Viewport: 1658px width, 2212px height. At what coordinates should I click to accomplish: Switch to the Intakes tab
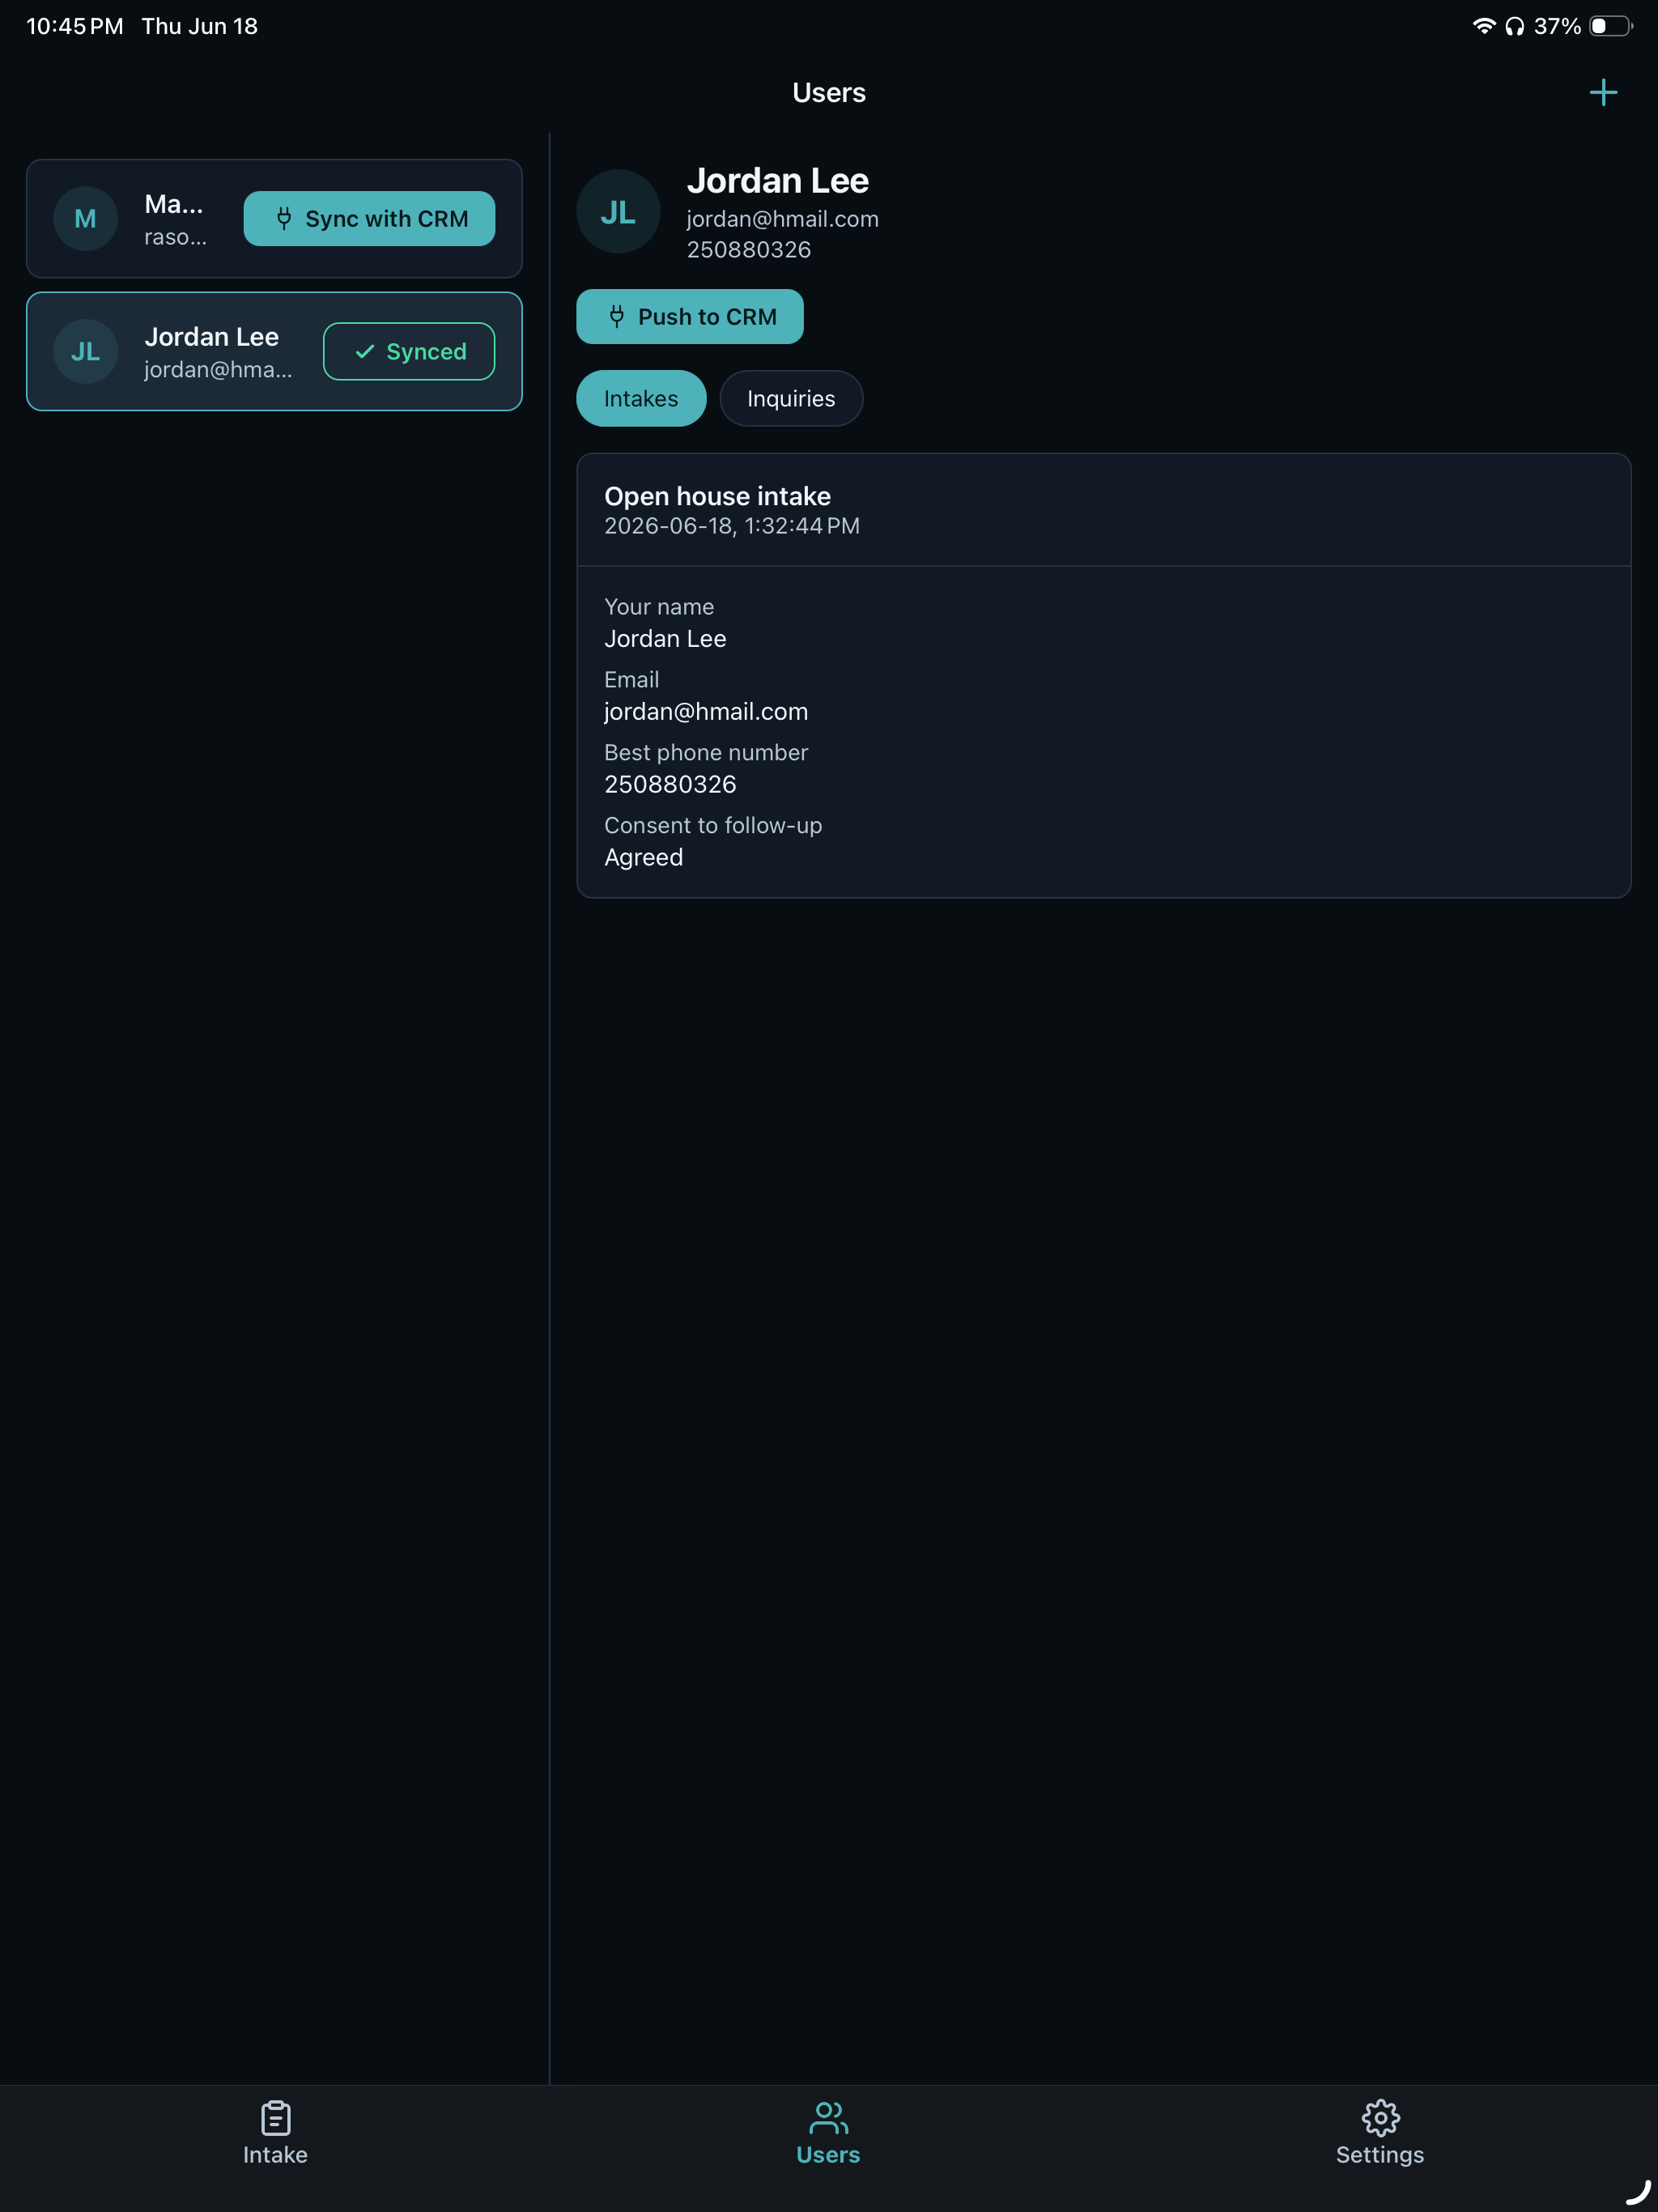tap(641, 398)
